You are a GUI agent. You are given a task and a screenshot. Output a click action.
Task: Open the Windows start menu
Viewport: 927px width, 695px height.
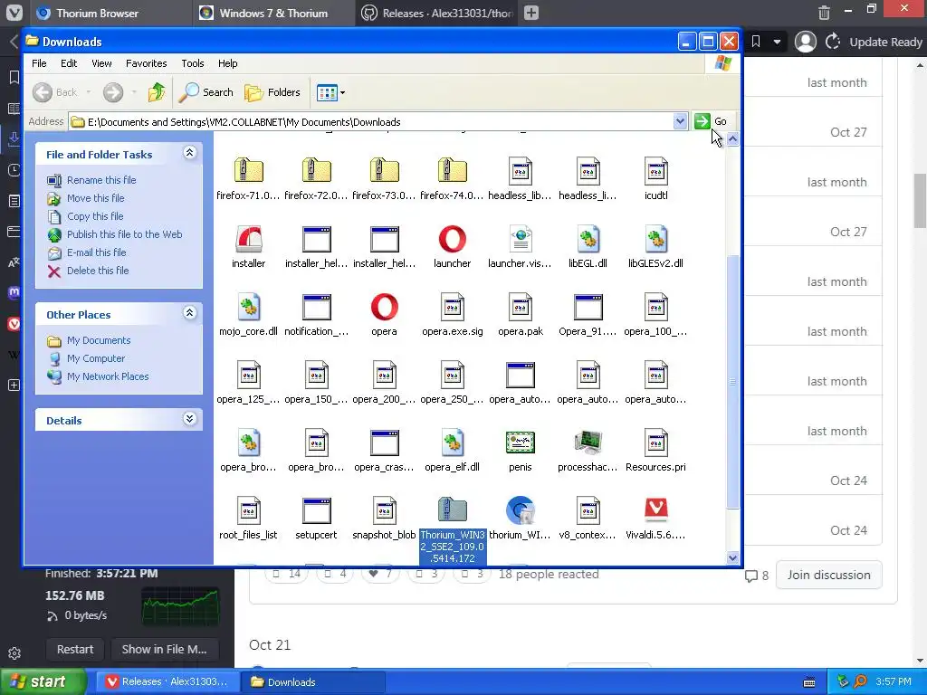[x=43, y=682]
